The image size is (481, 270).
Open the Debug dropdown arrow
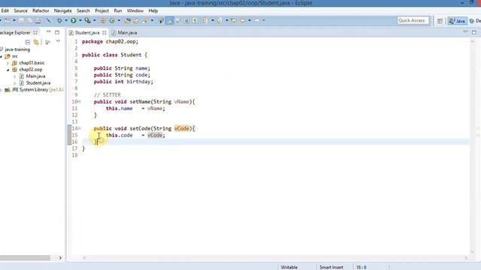coord(66,20)
